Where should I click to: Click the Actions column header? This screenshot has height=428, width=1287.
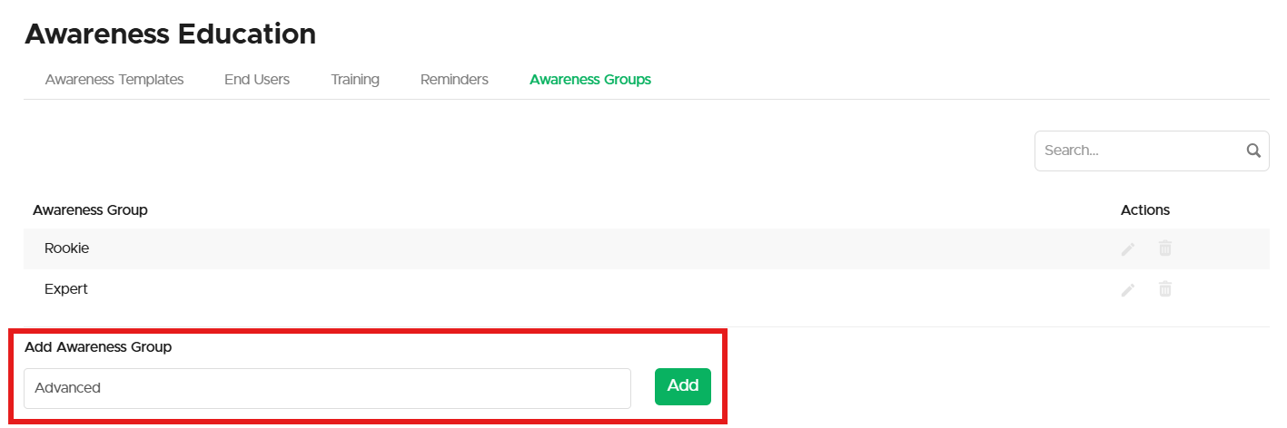click(1145, 210)
